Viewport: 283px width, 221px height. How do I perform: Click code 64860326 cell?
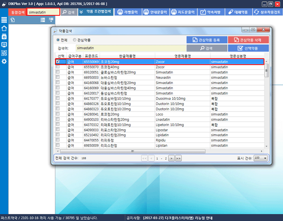pyautogui.click(x=91, y=104)
